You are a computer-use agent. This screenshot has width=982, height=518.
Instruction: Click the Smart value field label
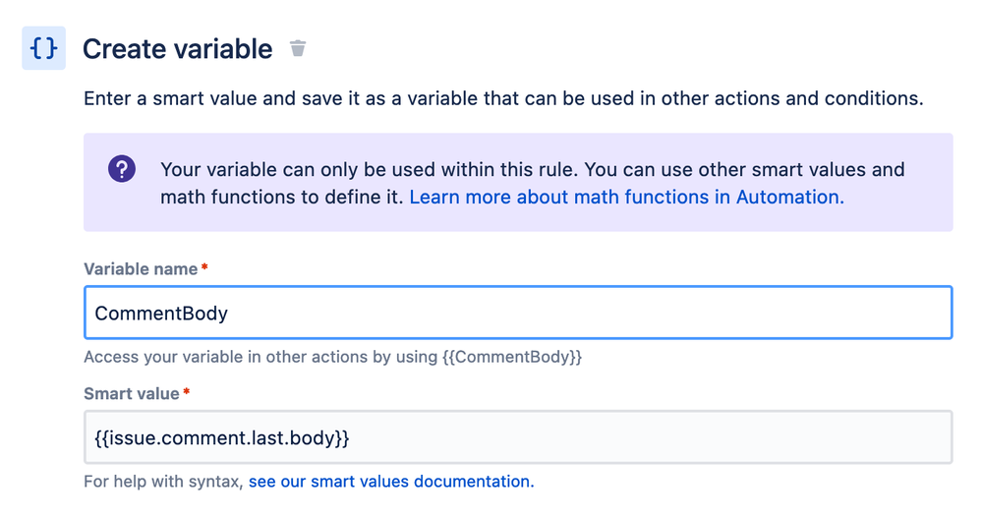pyautogui.click(x=132, y=393)
